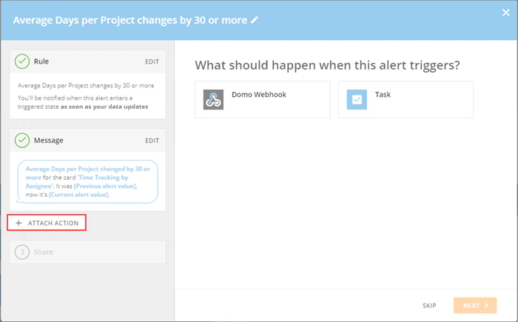Image resolution: width=518 pixels, height=322 pixels.
Task: Click the chevron arrow on Next button
Action: coord(486,306)
